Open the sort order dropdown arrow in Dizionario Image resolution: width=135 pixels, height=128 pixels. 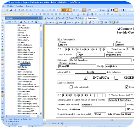[x=39, y=22]
